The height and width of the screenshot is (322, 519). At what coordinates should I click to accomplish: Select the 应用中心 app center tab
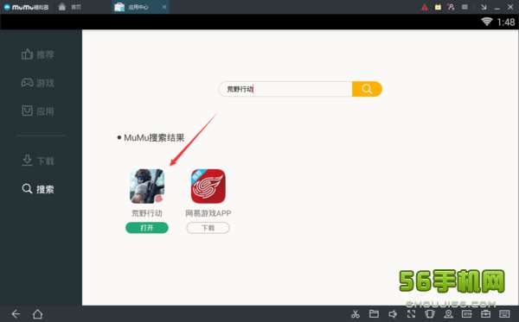[x=139, y=7]
